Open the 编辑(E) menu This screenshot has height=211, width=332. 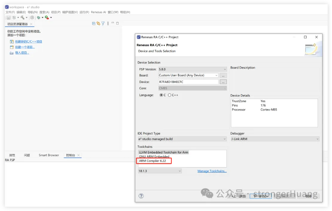click(21, 12)
